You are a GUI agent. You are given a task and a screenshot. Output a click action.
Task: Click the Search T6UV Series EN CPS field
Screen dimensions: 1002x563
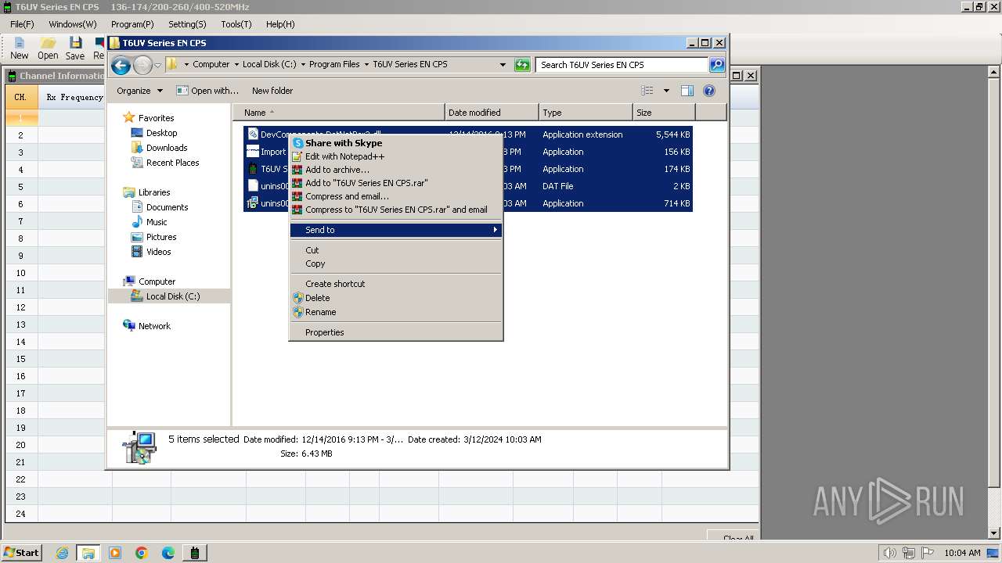[622, 65]
